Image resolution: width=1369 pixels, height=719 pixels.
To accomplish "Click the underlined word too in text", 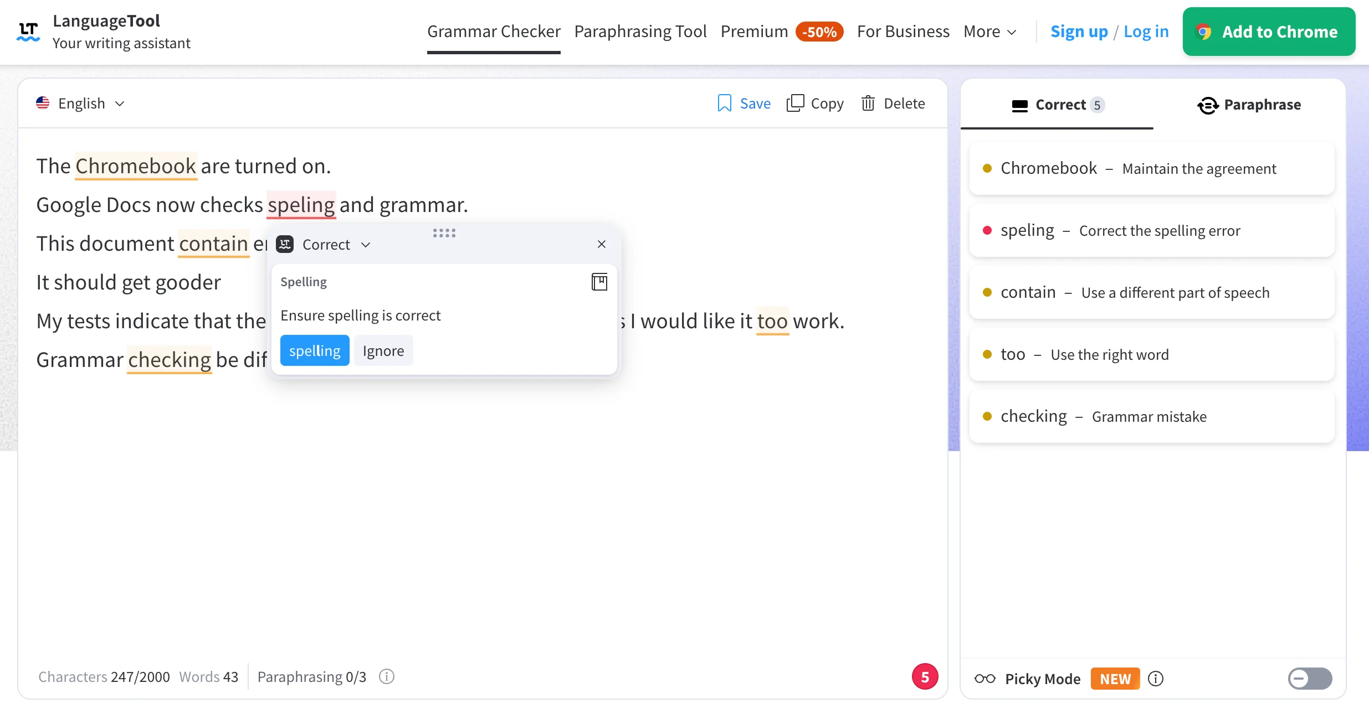I will 772,321.
